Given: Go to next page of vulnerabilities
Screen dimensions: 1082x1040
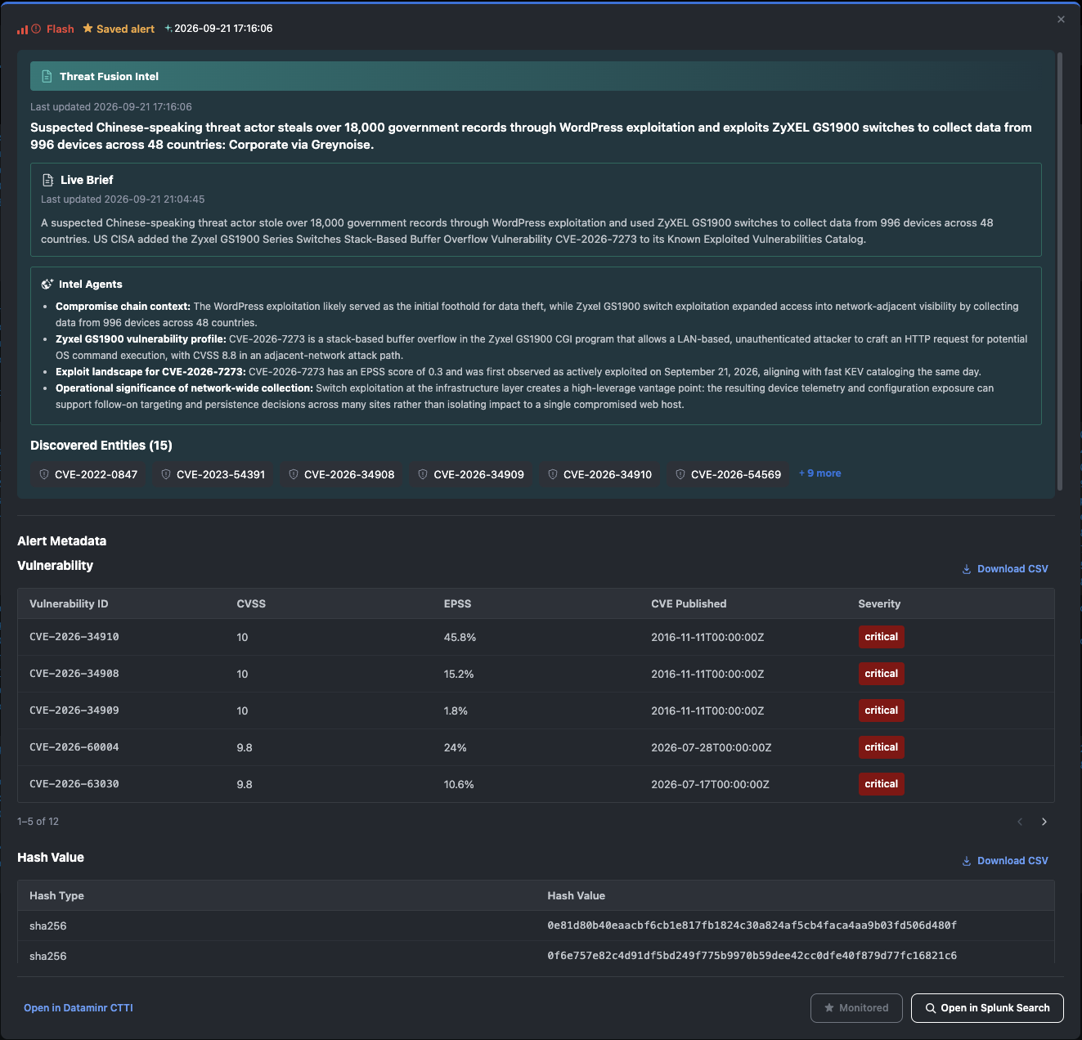Looking at the screenshot, I should point(1044,822).
